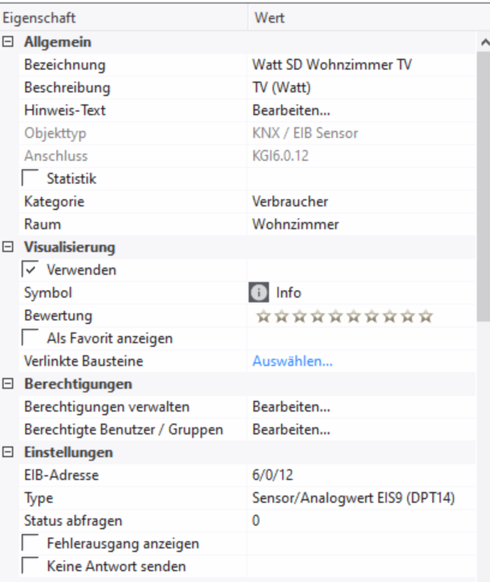Open the Kategorie value Verbraucher

[x=290, y=202]
